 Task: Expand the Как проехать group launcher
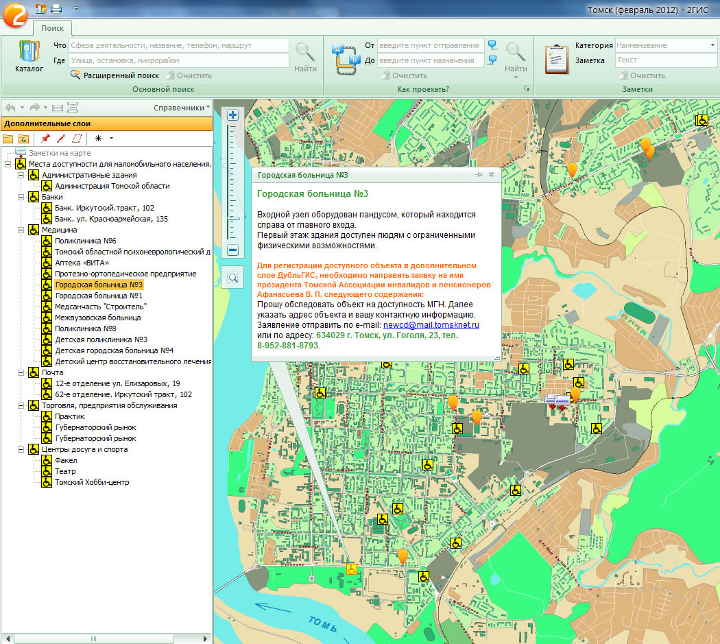[527, 88]
